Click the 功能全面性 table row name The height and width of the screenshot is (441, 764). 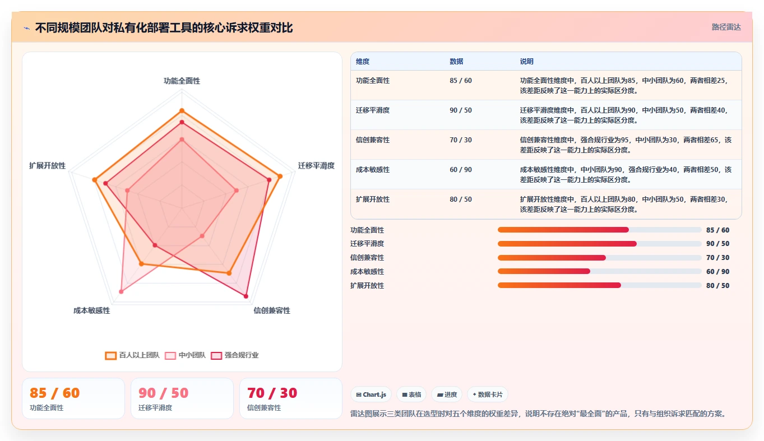(373, 81)
